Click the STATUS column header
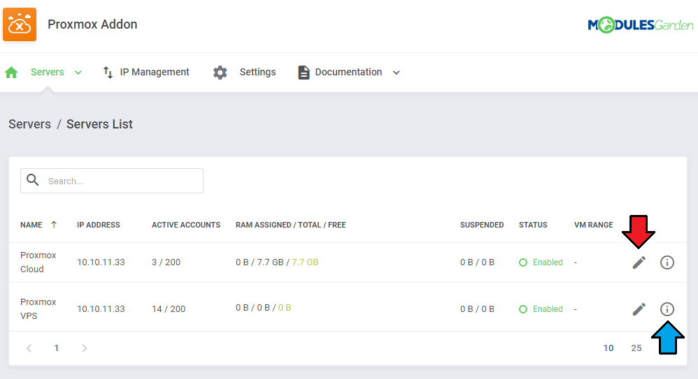Viewport: 698px width, 379px height. (x=533, y=225)
